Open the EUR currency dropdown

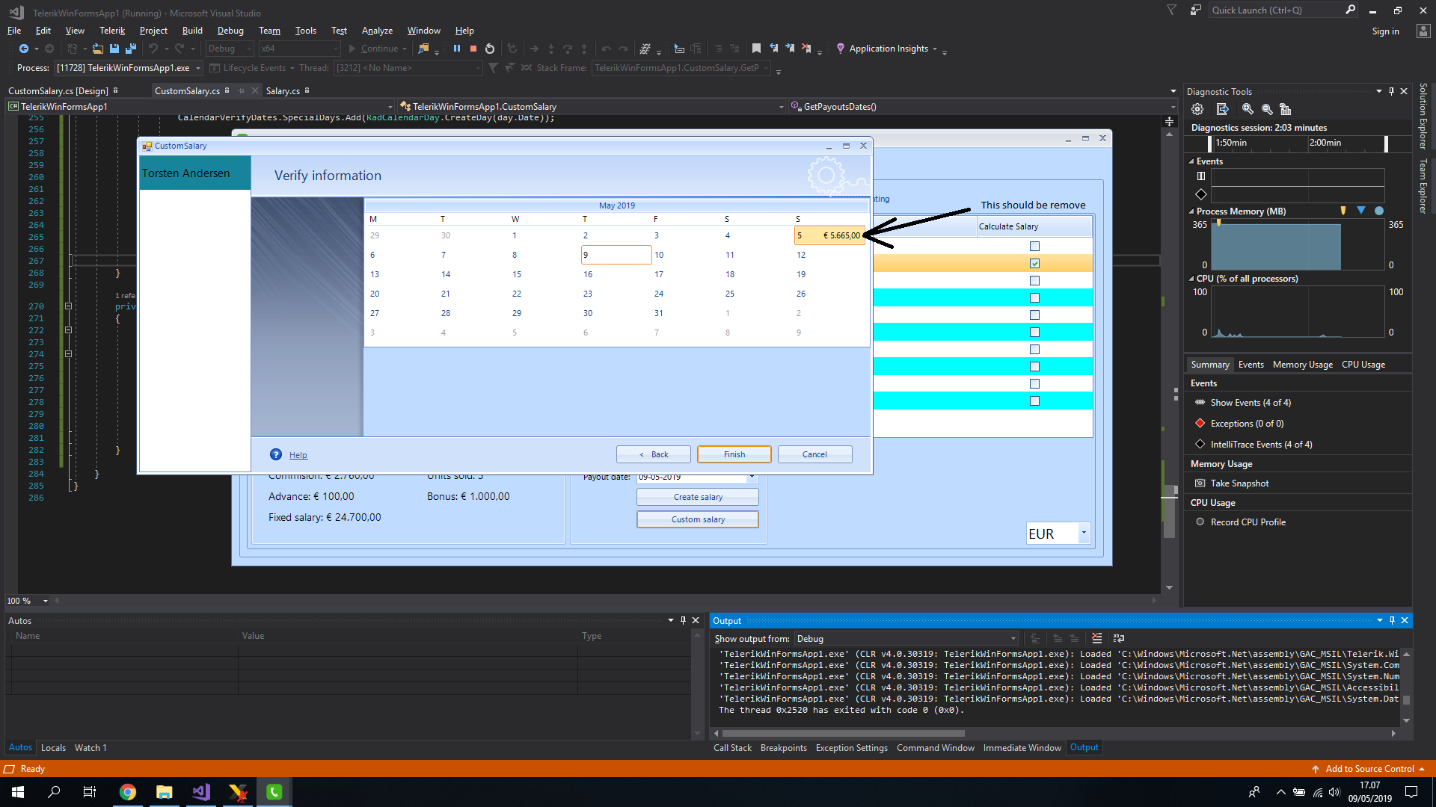1083,534
